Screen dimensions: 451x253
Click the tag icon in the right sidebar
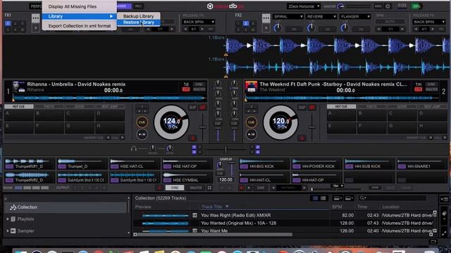pos(444,214)
